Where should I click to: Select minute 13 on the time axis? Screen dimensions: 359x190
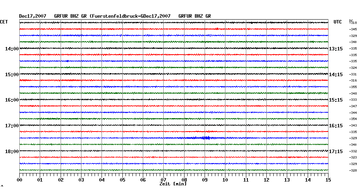[x=287, y=180]
